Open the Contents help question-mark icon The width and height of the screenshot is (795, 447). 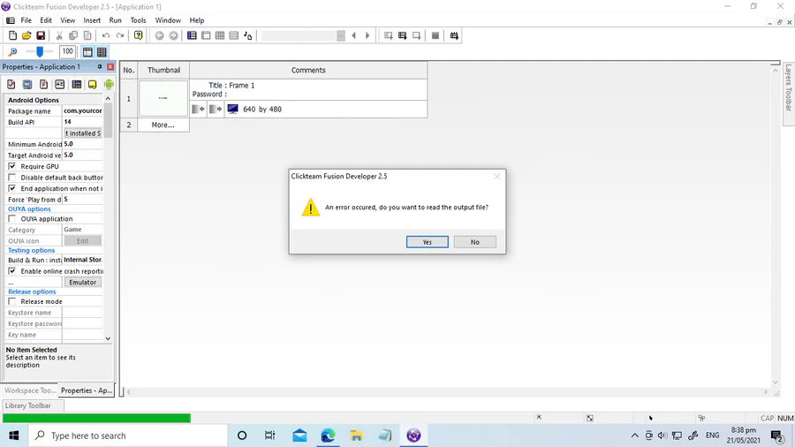(138, 35)
